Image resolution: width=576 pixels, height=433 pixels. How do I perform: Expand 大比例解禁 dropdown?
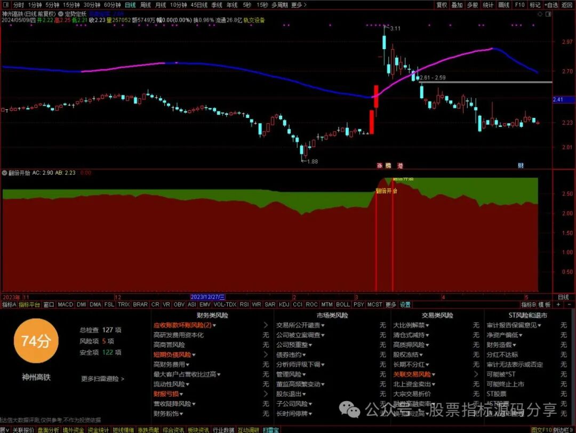427,325
